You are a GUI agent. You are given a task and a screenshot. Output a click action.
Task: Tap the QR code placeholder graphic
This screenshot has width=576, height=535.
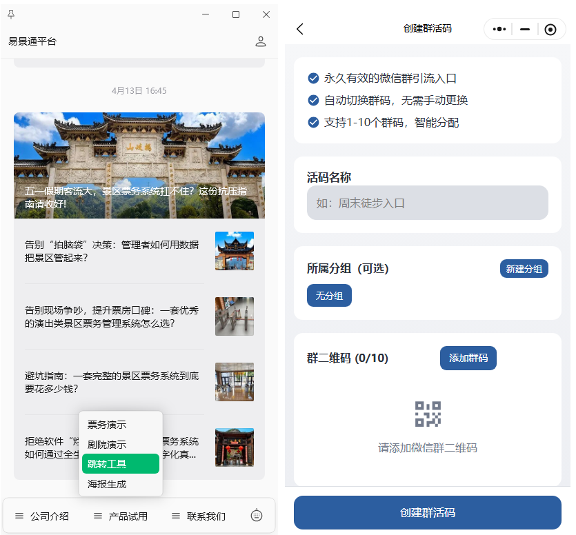pos(427,413)
